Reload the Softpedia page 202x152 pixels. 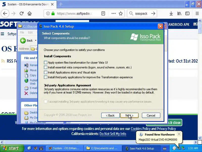[21, 13]
